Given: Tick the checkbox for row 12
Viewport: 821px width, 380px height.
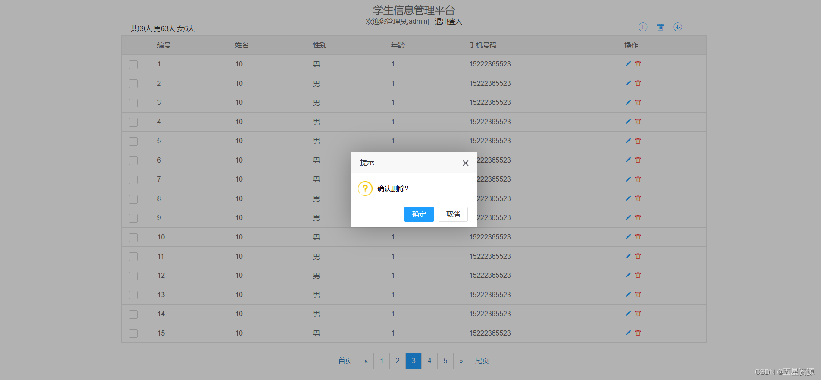Looking at the screenshot, I should click(x=133, y=276).
